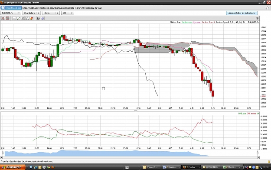Click the clock-like chart toolbar icon

click(38, 18)
